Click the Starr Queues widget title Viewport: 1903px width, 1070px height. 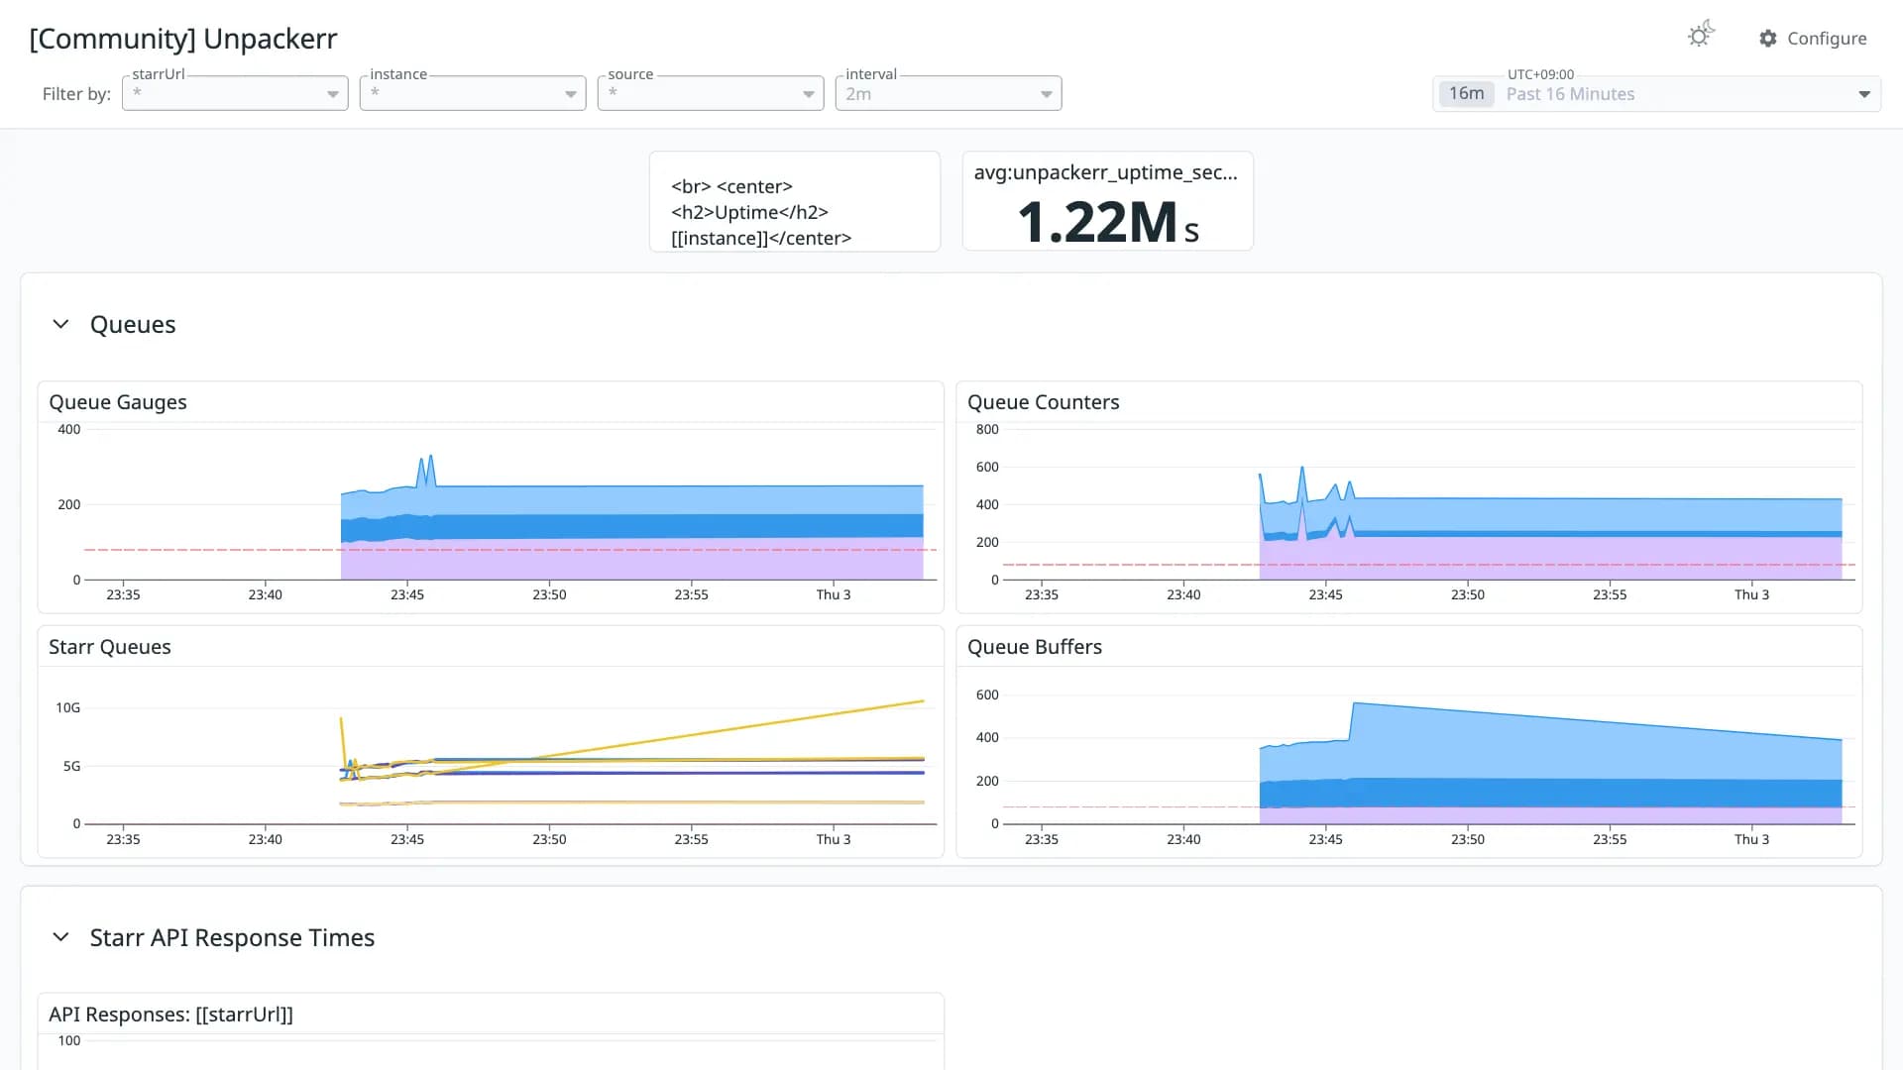pos(110,647)
